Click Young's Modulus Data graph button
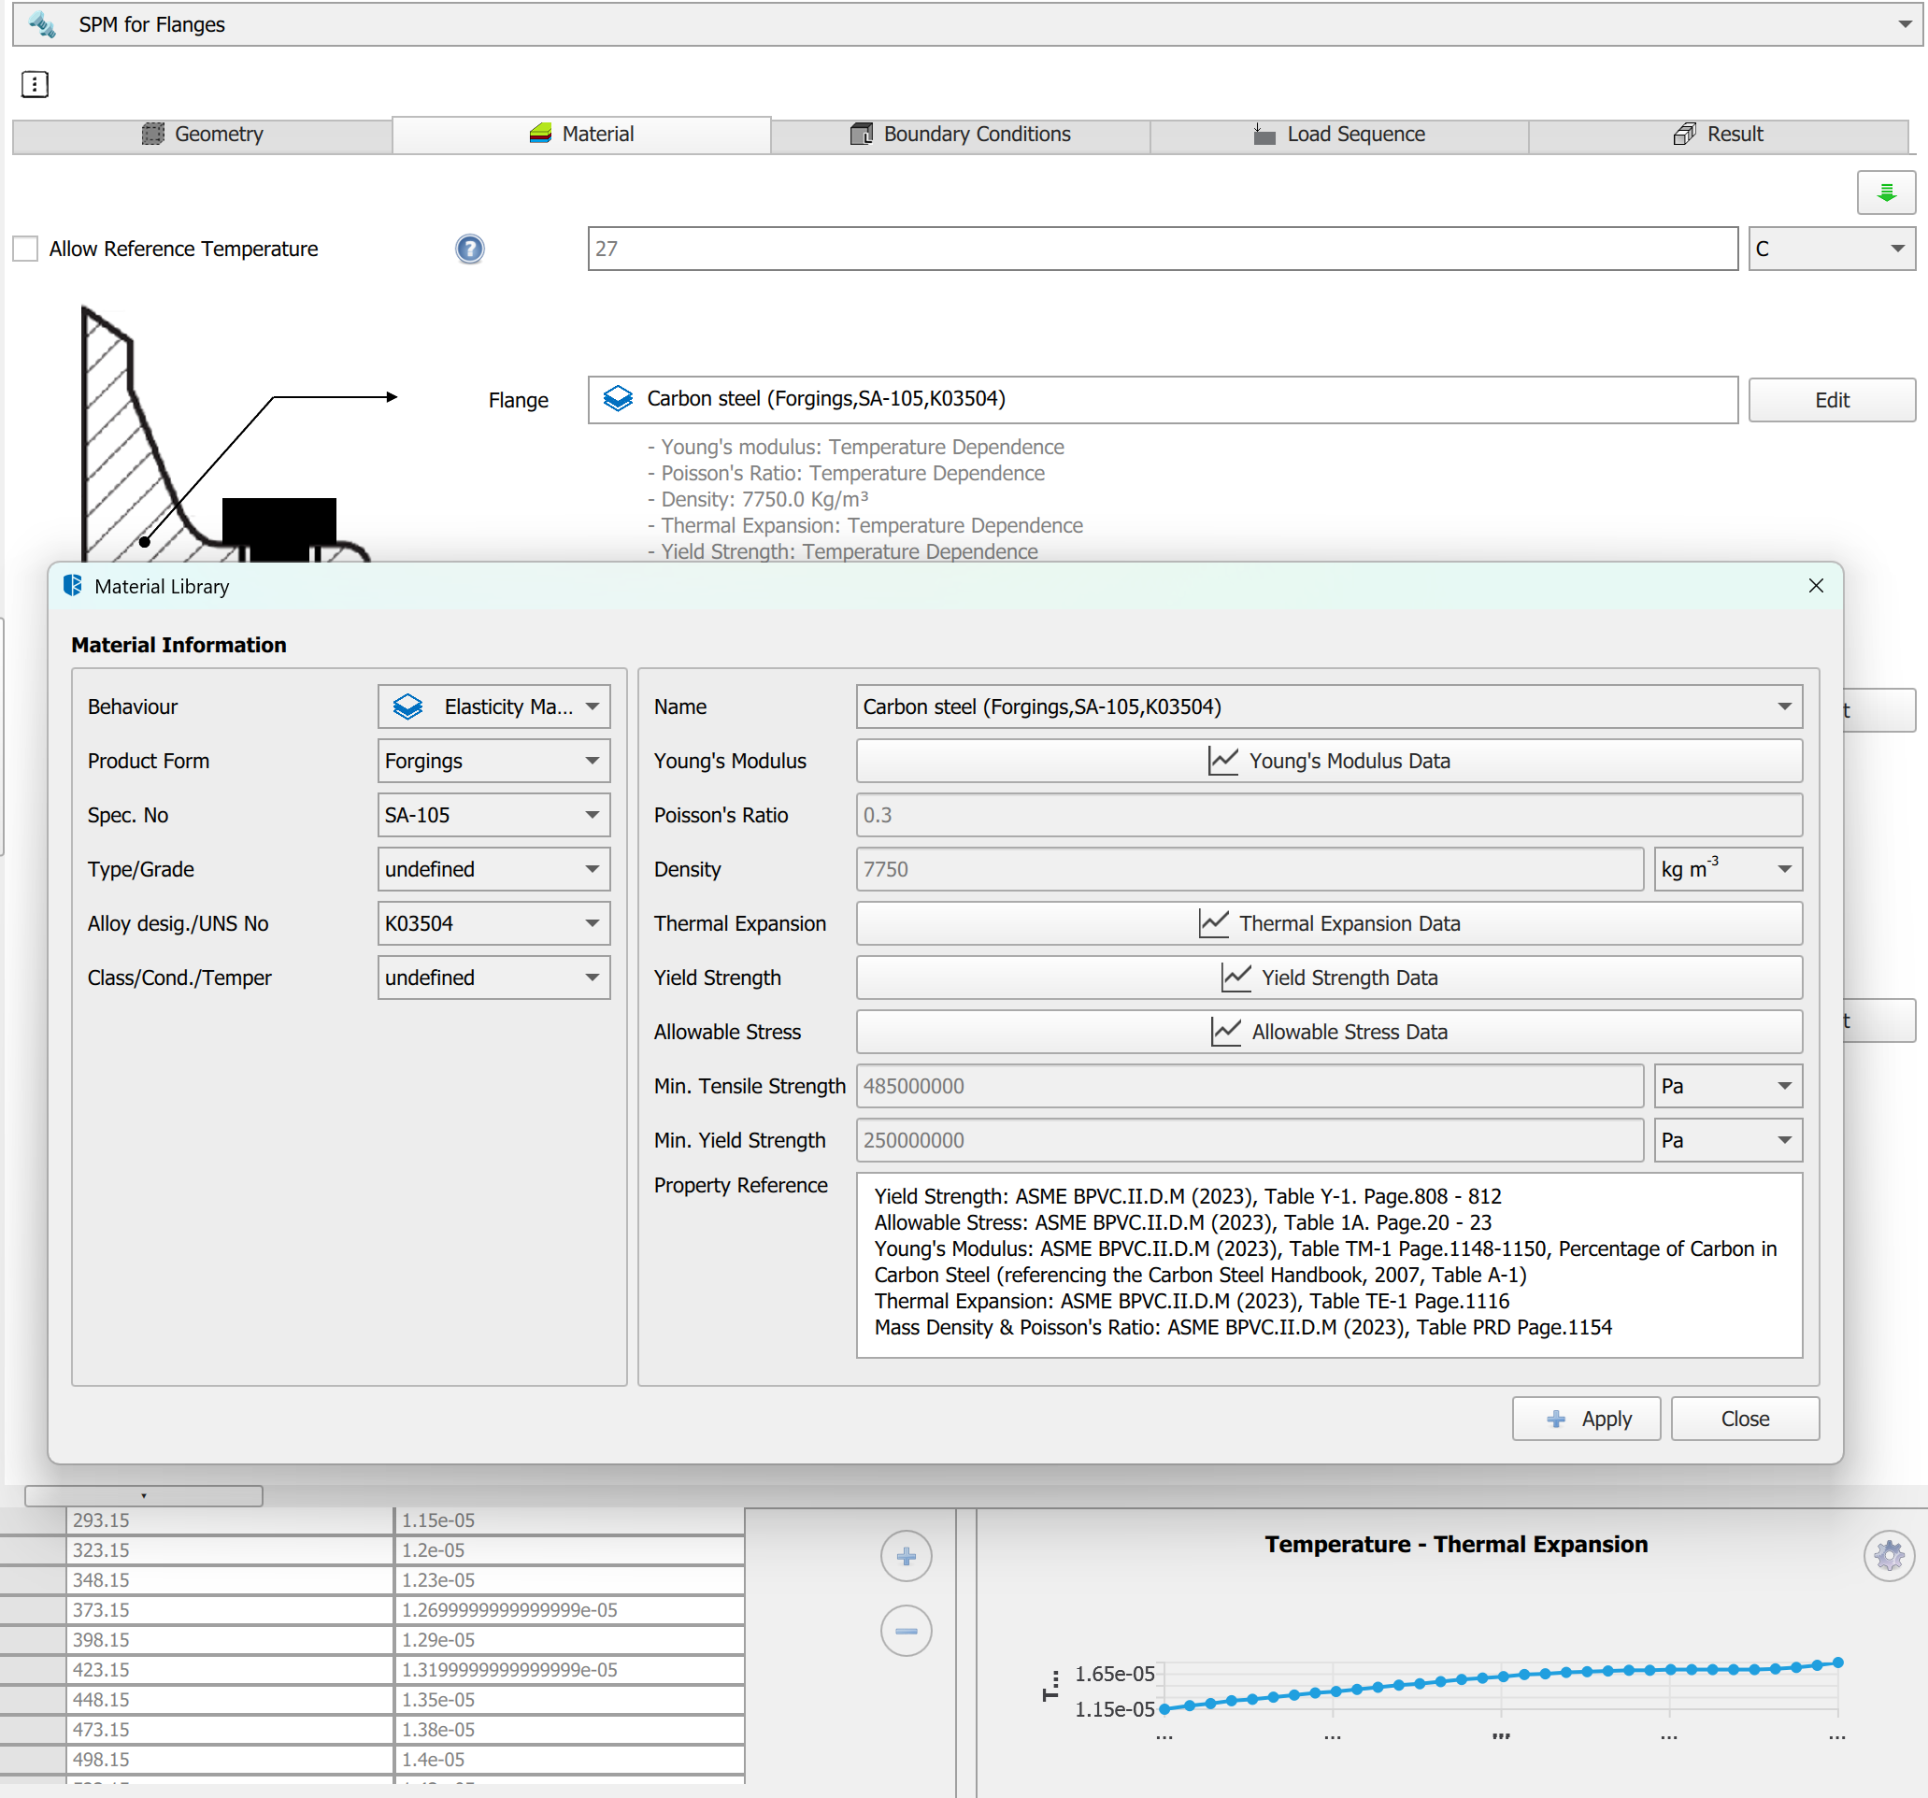The width and height of the screenshot is (1928, 1798). click(x=1328, y=761)
